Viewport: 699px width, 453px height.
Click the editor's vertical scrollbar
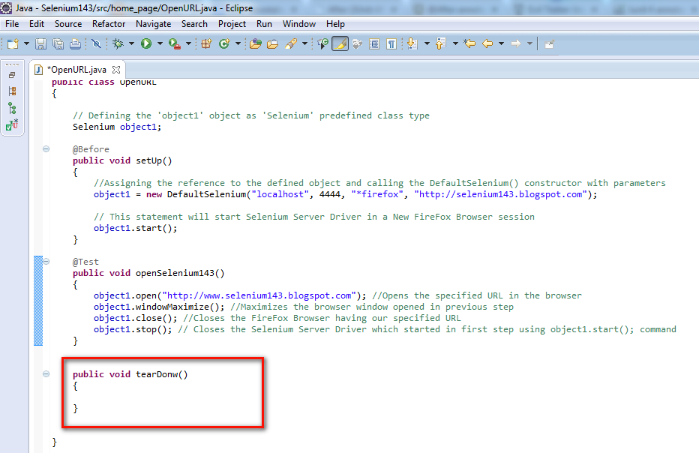click(x=694, y=225)
